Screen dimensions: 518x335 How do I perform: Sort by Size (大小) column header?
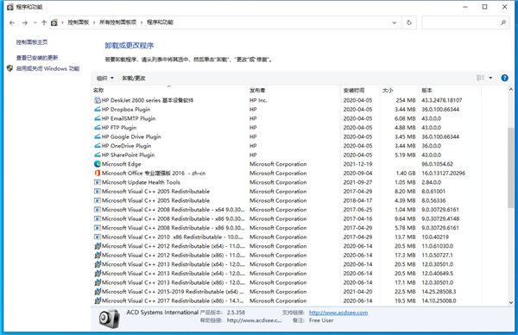coord(399,90)
